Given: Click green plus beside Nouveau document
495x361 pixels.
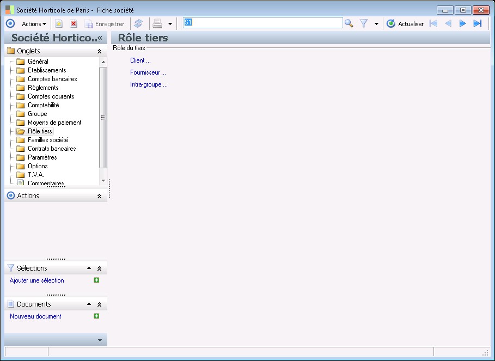Looking at the screenshot, I should pos(96,316).
